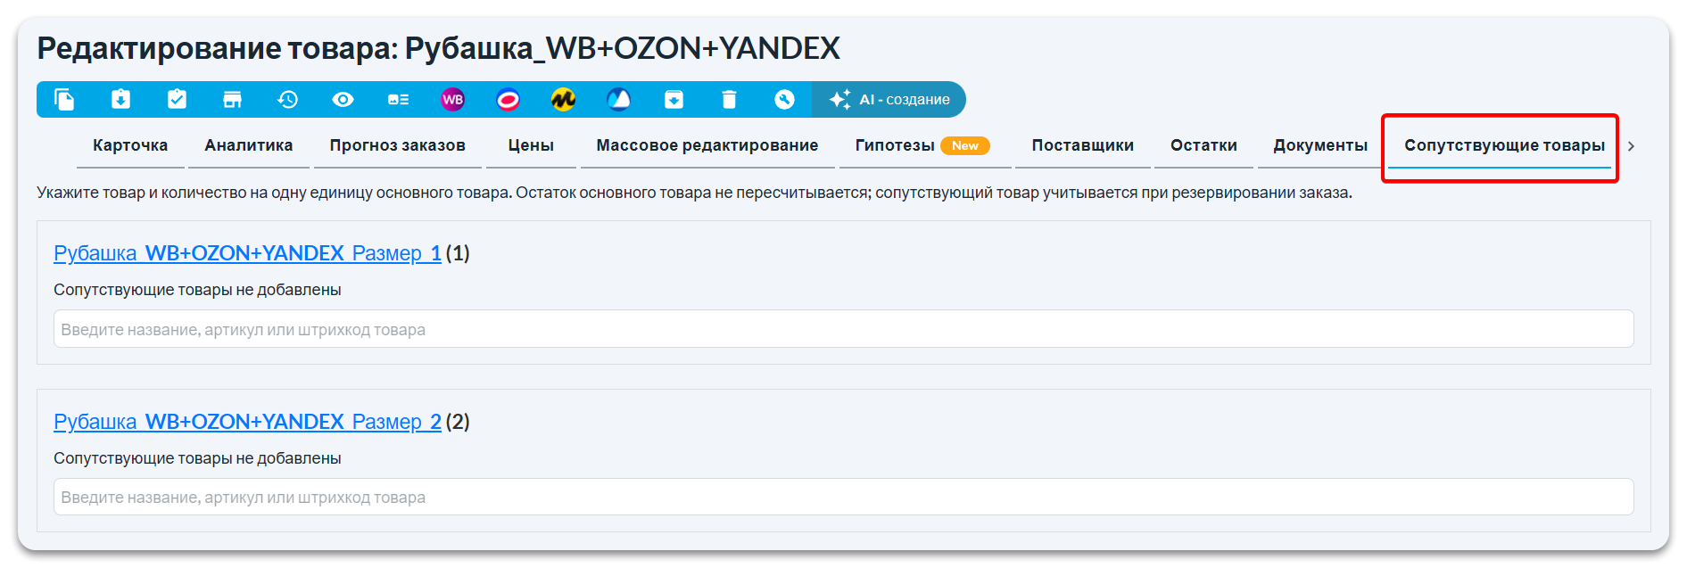Click the wrench settings icon
This screenshot has width=1687, height=568.
784,100
